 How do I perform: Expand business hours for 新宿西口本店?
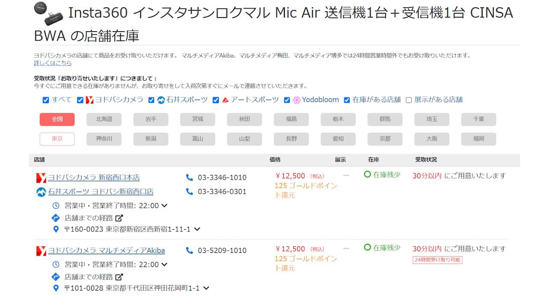164,206
